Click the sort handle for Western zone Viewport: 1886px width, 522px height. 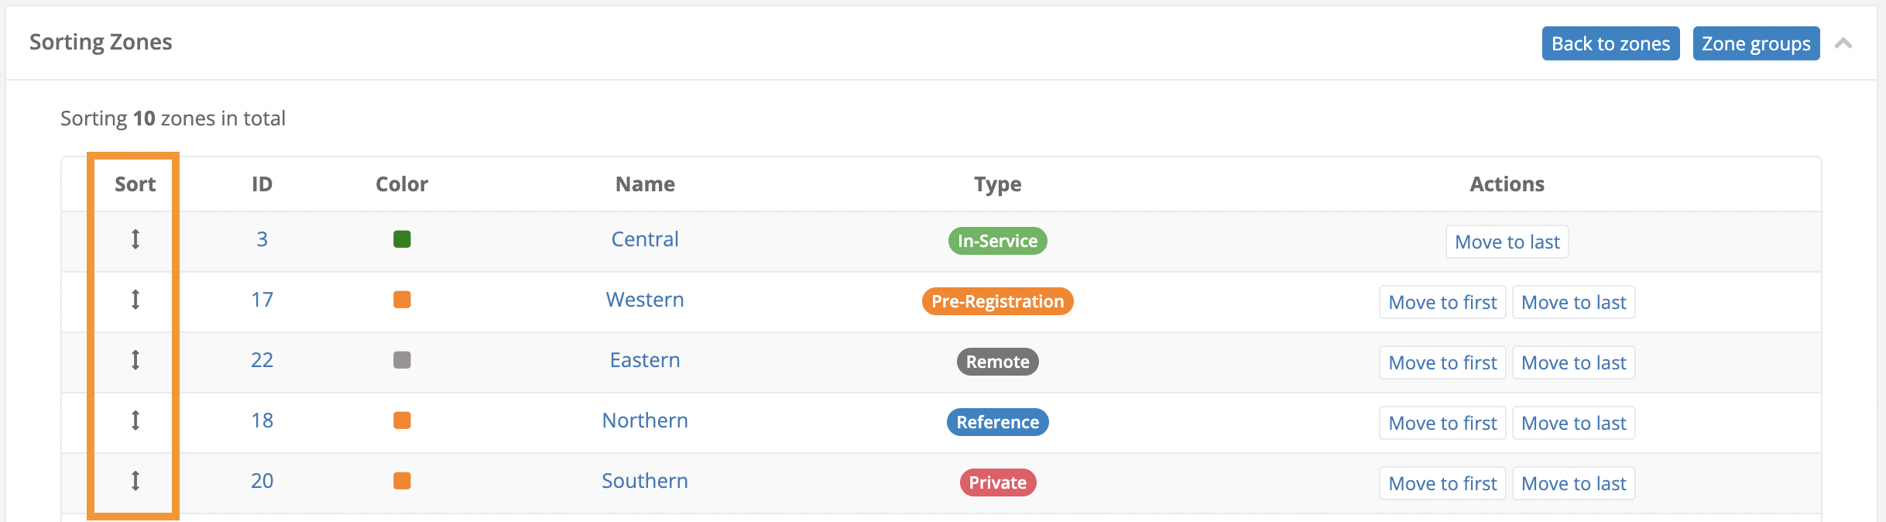click(135, 300)
